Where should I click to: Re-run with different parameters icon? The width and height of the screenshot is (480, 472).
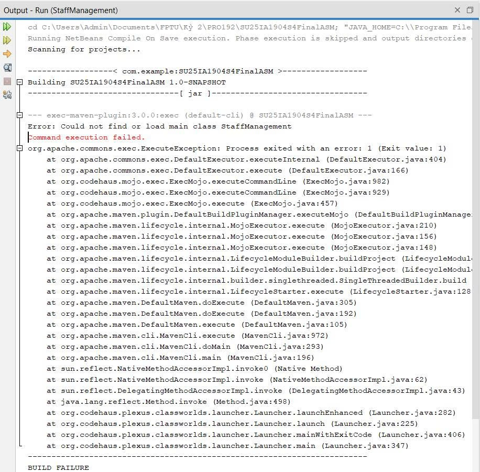(x=7, y=40)
